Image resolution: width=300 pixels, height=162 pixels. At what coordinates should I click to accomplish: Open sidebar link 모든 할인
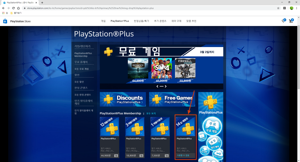(79, 82)
